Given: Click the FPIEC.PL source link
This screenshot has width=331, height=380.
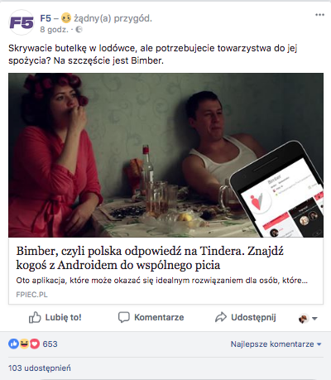Looking at the screenshot, I should tap(31, 295).
